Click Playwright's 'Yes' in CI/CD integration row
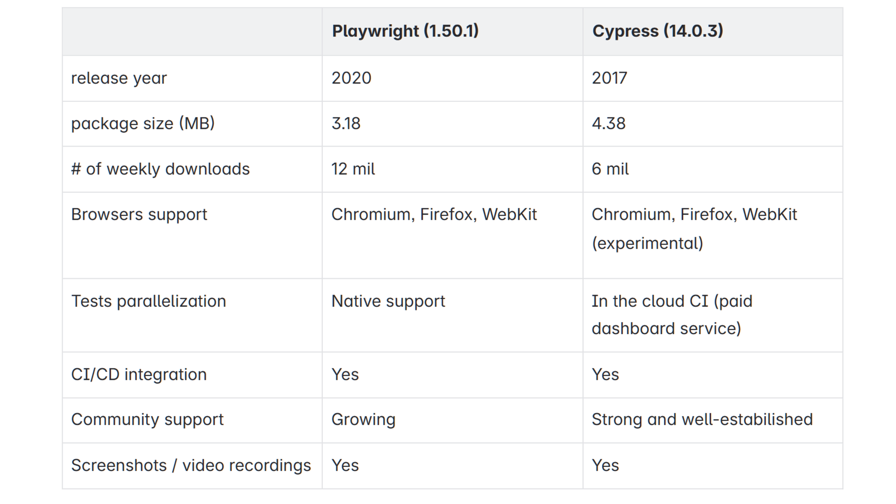This screenshot has width=896, height=504. (345, 375)
